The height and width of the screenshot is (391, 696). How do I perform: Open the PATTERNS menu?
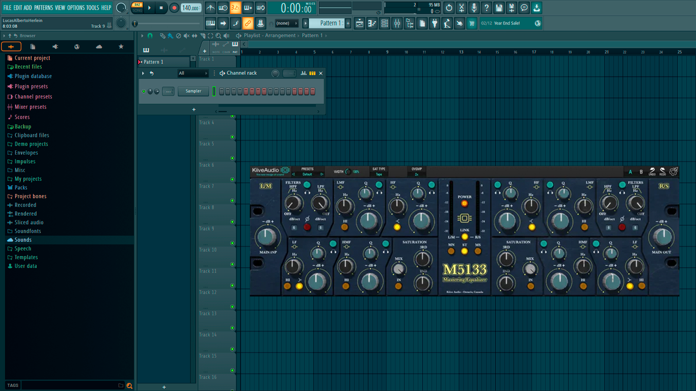click(43, 8)
